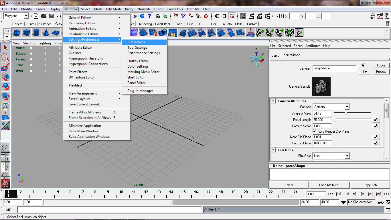Start IPR render icon

[259, 16]
